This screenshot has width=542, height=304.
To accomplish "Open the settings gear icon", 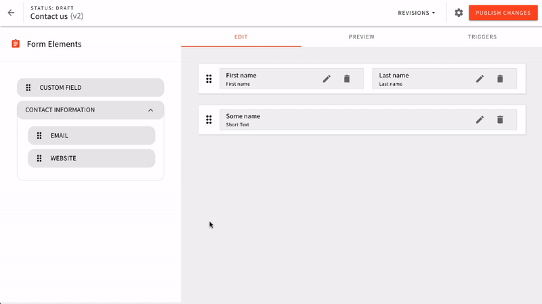I will coord(459,13).
